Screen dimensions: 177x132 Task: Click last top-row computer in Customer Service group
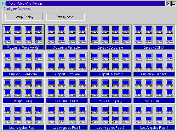click(170, 57)
